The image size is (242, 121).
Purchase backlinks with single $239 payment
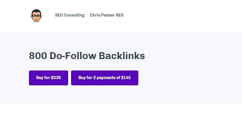tap(48, 78)
